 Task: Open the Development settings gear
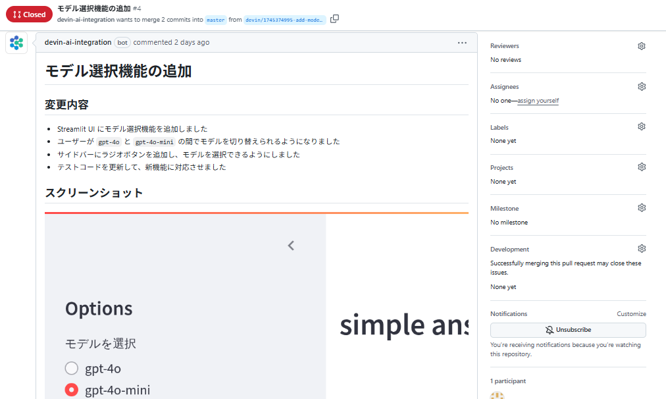(x=641, y=248)
